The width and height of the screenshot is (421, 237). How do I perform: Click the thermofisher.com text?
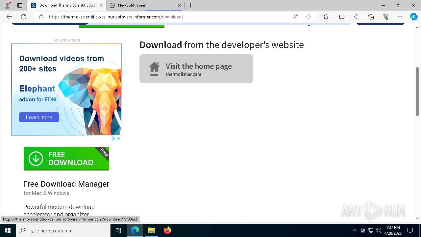184,74
